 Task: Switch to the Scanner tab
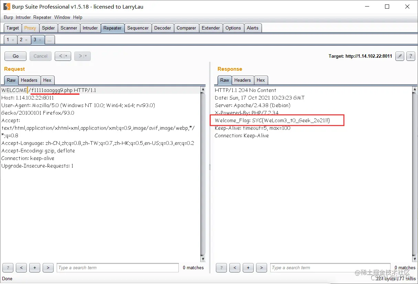click(69, 28)
